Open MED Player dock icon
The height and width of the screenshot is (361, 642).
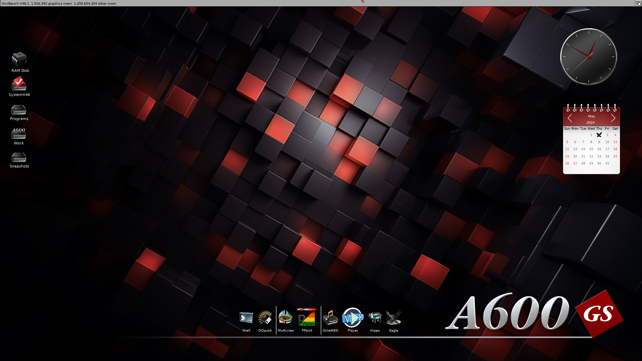point(353,318)
